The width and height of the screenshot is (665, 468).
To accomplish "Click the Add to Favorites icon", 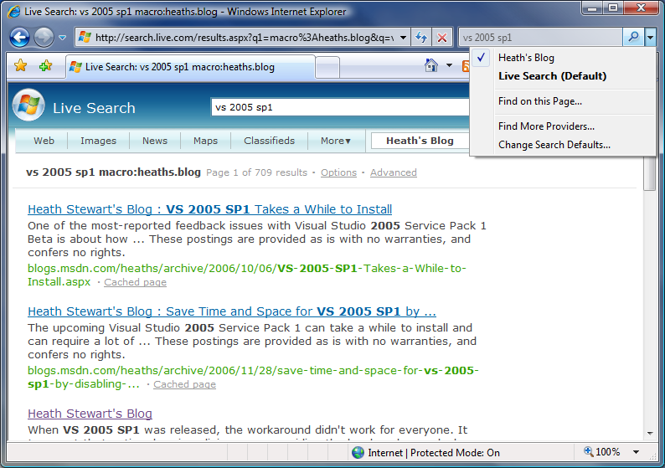I will 44,65.
